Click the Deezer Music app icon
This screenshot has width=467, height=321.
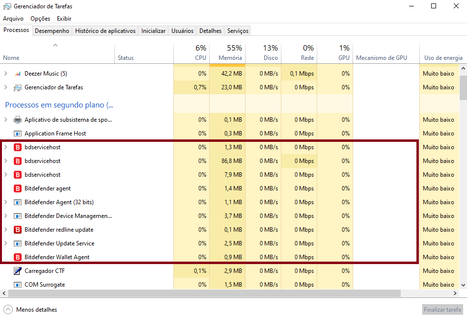point(18,74)
